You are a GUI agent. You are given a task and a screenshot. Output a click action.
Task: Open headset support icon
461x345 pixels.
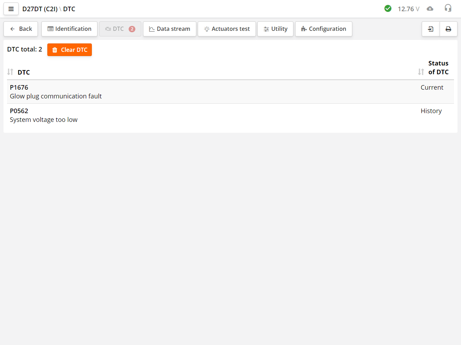448,8
